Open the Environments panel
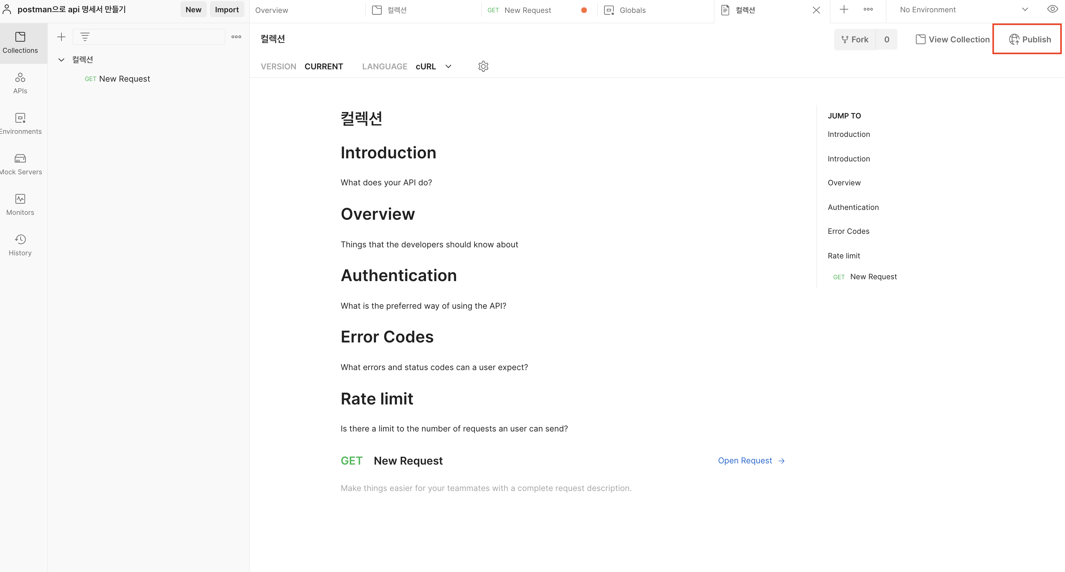1065x572 pixels. tap(20, 123)
